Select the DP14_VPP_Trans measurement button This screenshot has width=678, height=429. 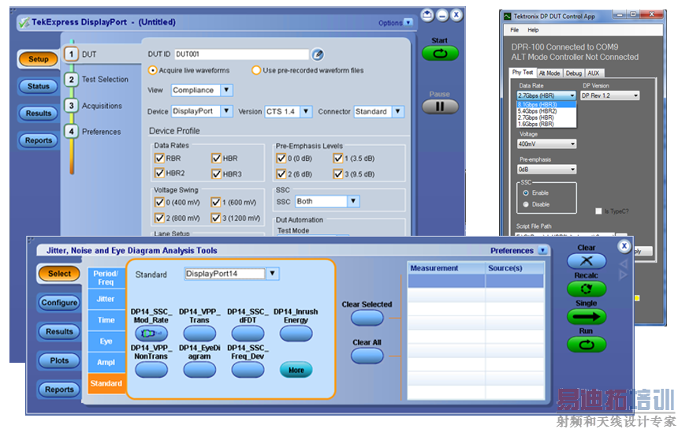(199, 334)
